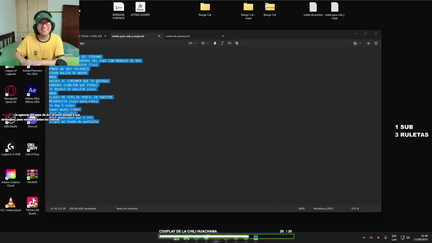
Task: Click the Copilot icon in Notepad
Action: (355, 43)
